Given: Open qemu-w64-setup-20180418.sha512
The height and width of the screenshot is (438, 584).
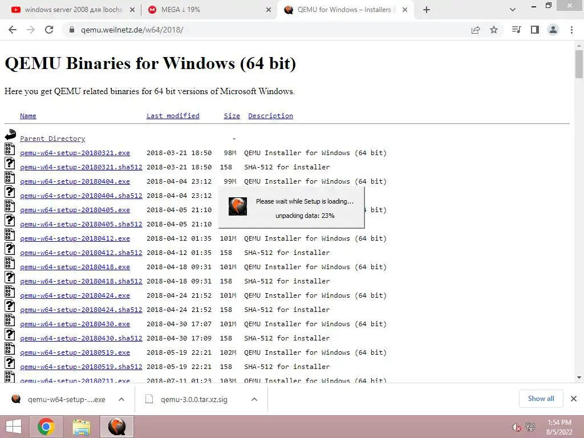Looking at the screenshot, I should (81, 281).
